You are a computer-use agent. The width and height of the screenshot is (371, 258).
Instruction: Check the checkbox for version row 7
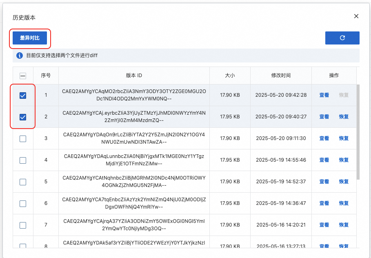[x=23, y=225]
